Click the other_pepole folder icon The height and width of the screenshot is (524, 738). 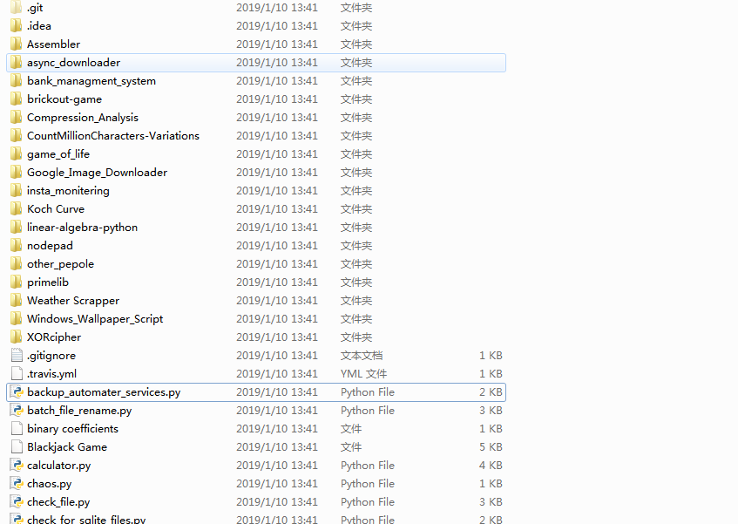(x=16, y=264)
